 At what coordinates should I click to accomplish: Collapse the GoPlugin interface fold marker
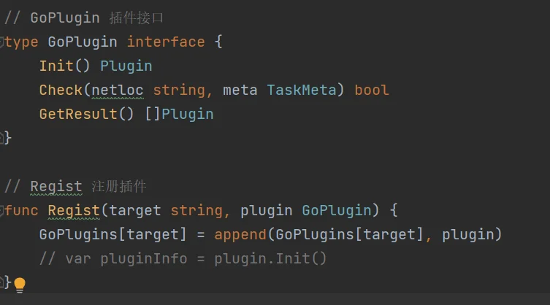tap(1, 42)
